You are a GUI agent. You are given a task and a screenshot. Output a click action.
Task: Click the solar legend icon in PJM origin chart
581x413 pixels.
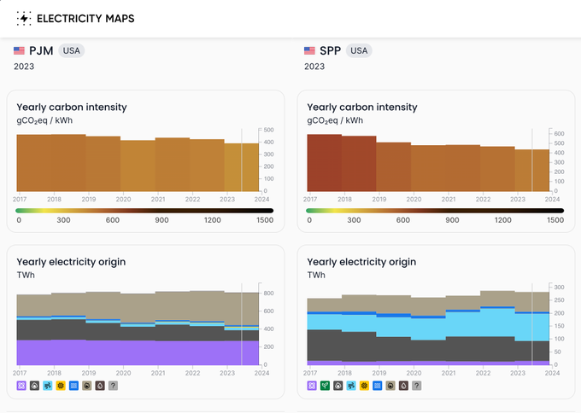[x=61, y=386]
